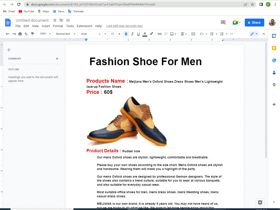Image resolution: width=280 pixels, height=210 pixels.
Task: Open the 100% zoom dropdown
Action: (x=45, y=34)
